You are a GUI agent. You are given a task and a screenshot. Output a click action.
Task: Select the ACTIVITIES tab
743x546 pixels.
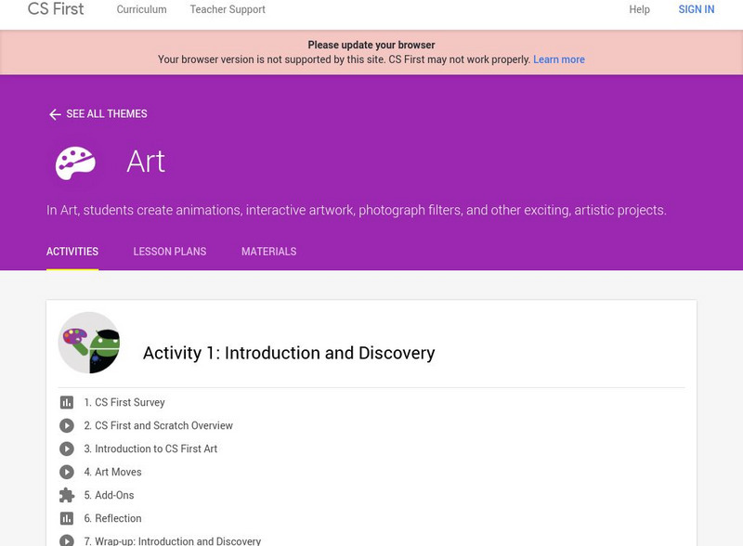(x=72, y=252)
